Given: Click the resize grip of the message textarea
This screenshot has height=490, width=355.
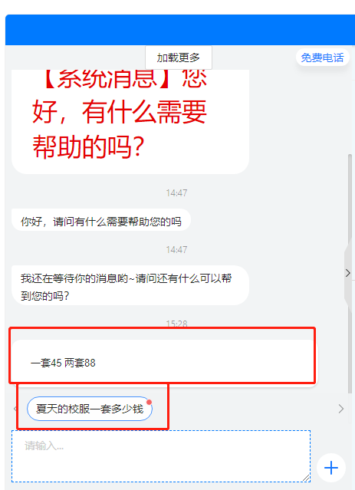Looking at the screenshot, I should (306, 478).
